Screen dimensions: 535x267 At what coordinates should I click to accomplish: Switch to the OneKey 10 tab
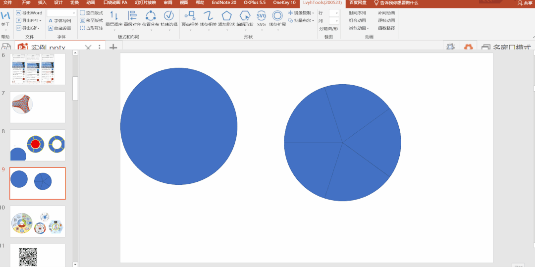coord(284,3)
